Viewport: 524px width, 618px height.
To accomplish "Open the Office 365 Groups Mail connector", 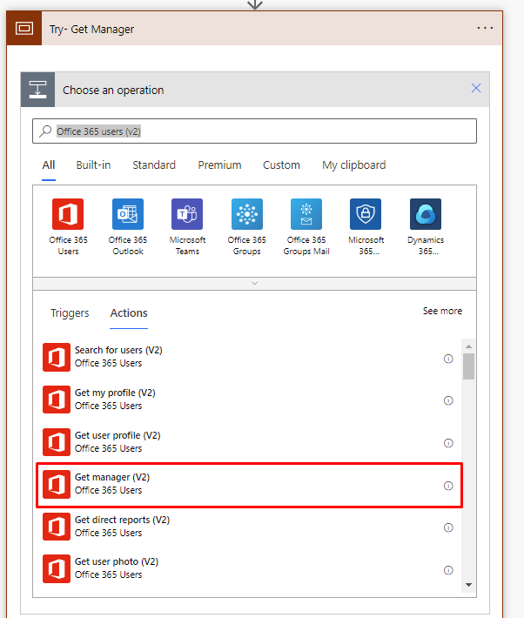I will tap(306, 214).
